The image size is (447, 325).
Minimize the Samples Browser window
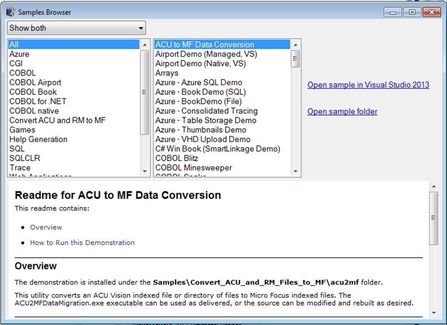point(393,12)
